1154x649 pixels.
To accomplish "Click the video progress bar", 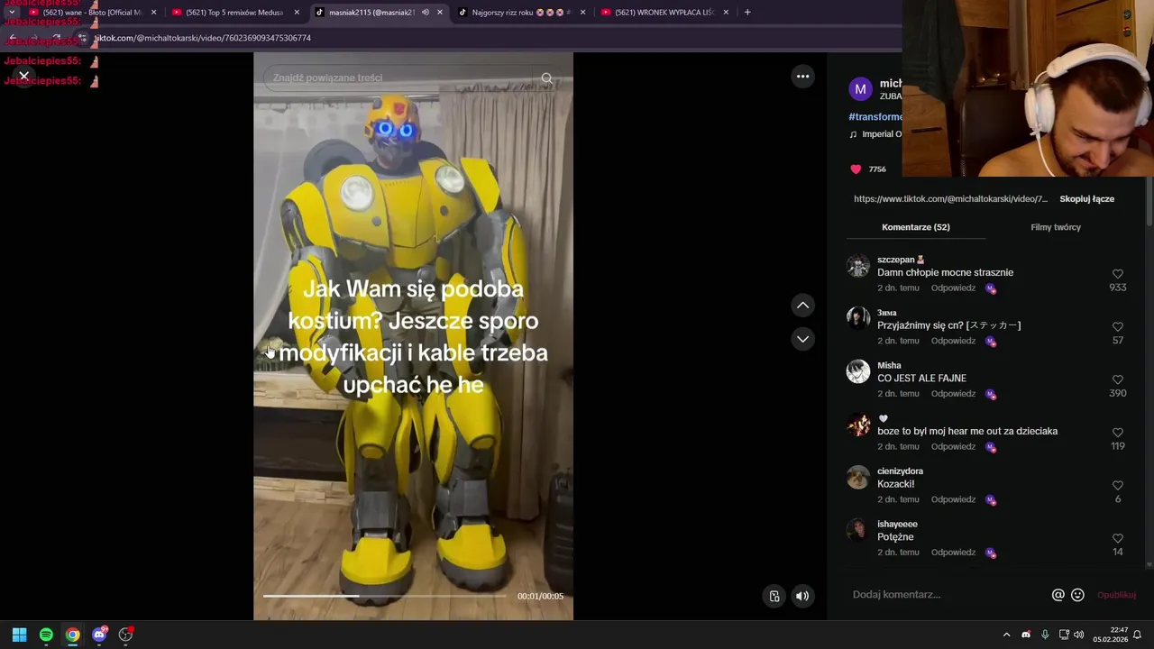I will pos(384,596).
